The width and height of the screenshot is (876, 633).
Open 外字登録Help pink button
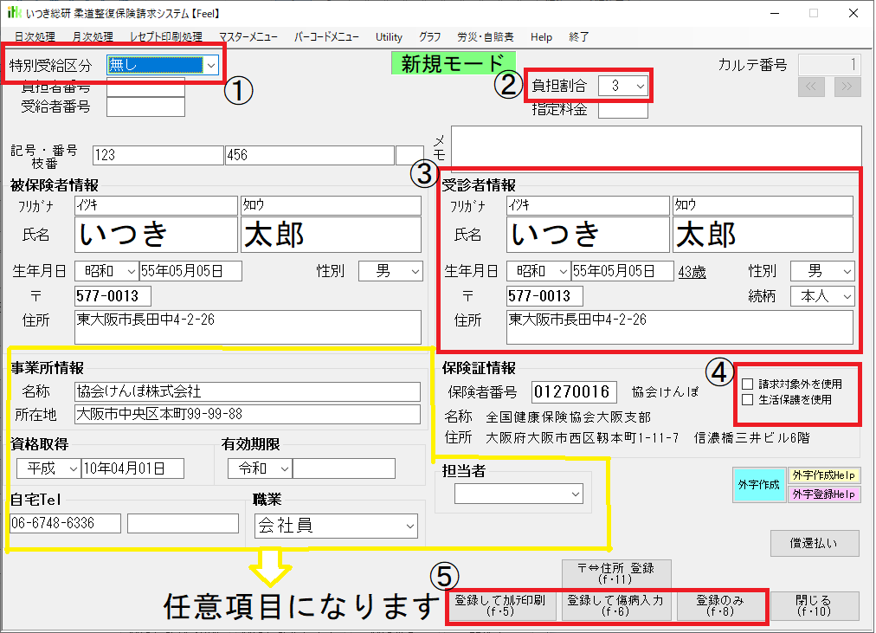point(823,494)
